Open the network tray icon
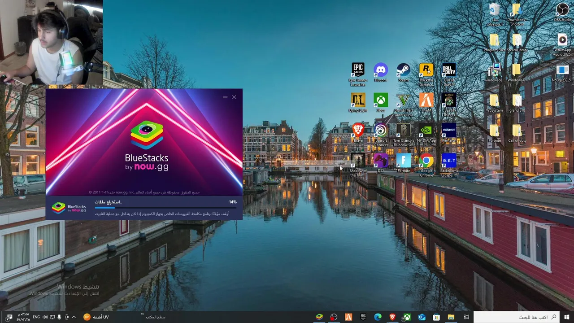574x323 pixels. [52, 317]
